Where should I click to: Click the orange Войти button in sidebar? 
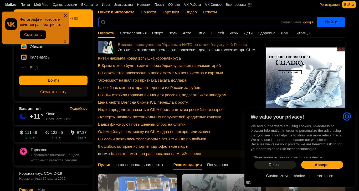pyautogui.click(x=53, y=80)
